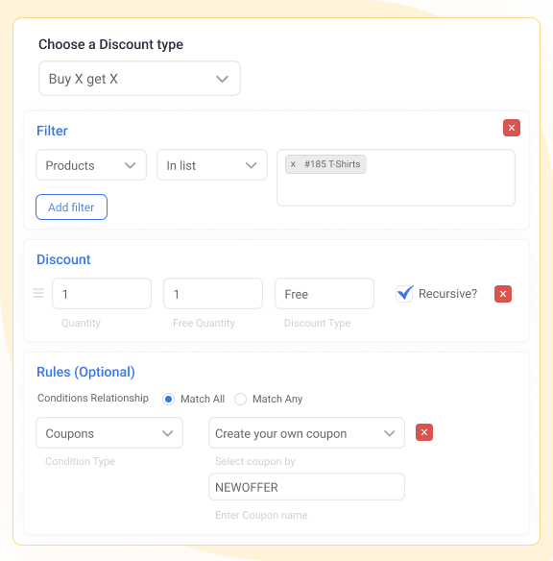The height and width of the screenshot is (561, 553).
Task: Remove the #185 T-Shirts tag
Action: (293, 164)
